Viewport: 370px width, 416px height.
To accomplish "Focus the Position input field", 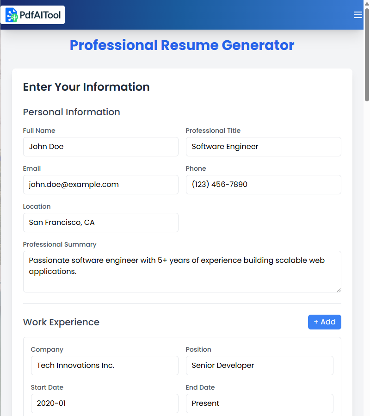I will click(x=259, y=366).
